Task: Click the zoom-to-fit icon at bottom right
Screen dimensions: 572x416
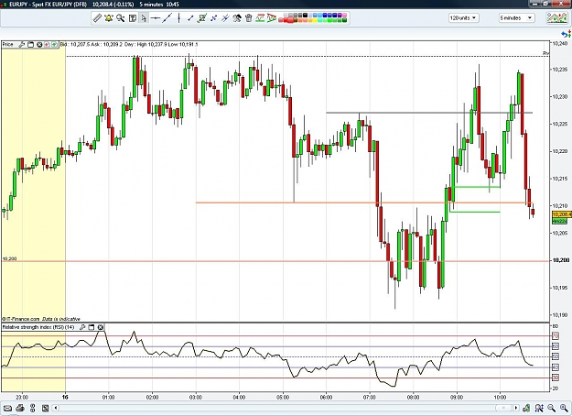Action: (539, 408)
